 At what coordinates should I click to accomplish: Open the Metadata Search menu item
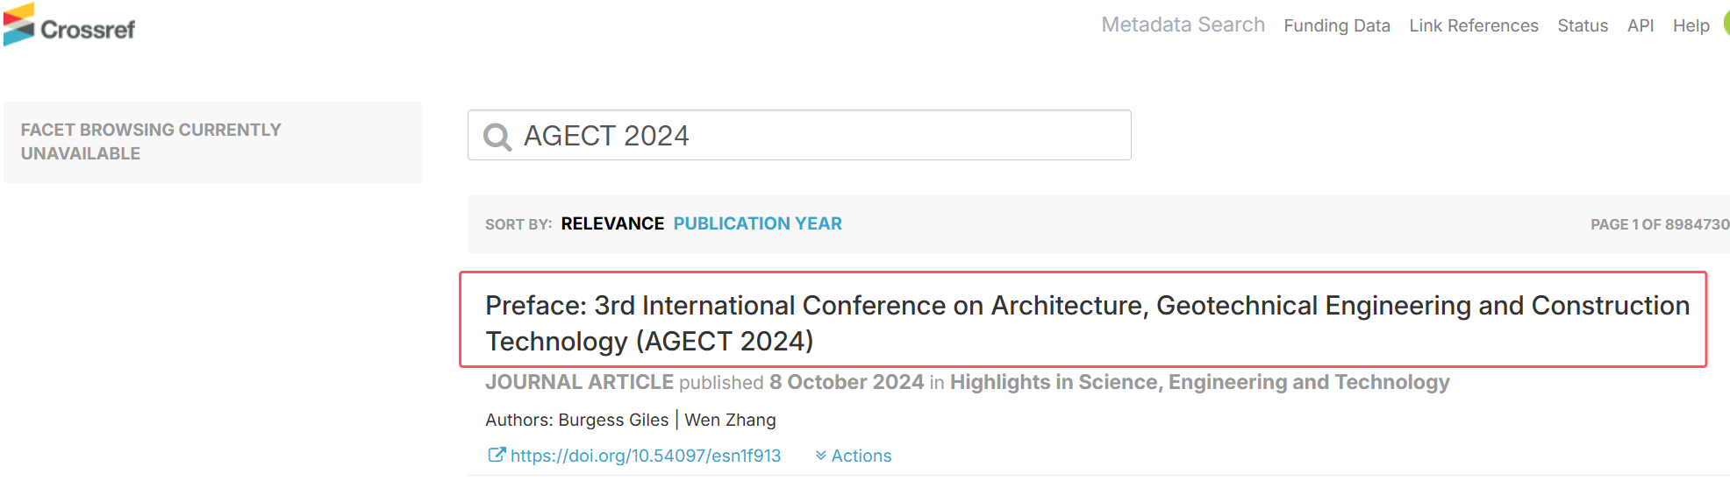1183,25
